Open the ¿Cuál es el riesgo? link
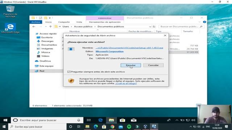 coord(126,83)
